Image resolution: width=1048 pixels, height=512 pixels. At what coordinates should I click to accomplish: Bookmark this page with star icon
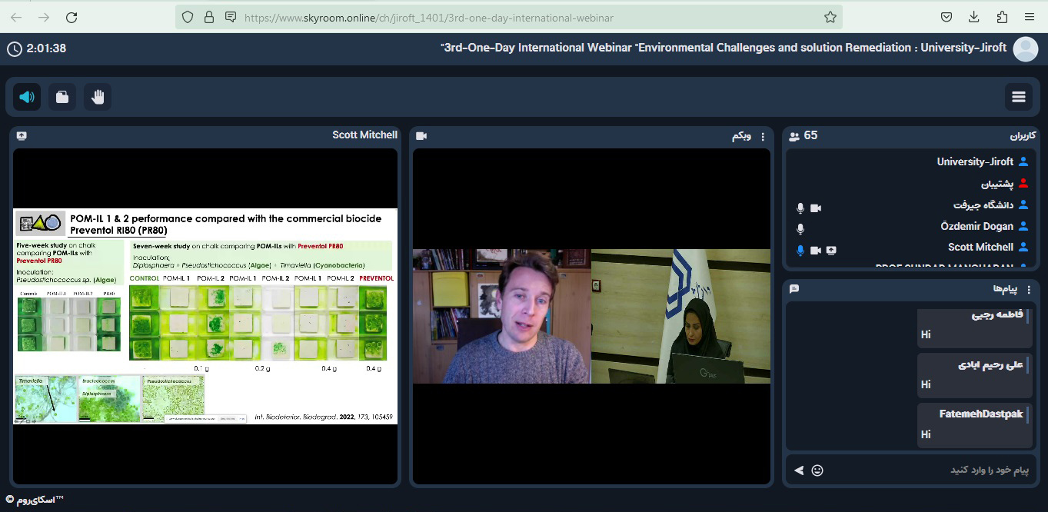[830, 17]
